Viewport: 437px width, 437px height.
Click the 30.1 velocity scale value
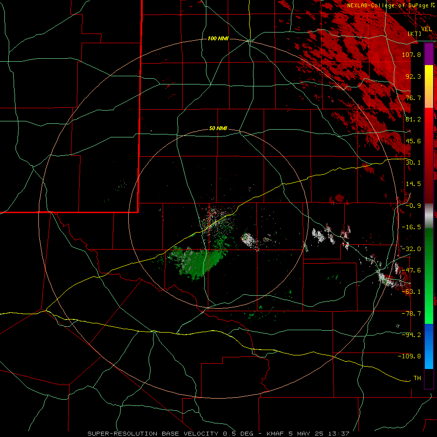click(x=413, y=163)
